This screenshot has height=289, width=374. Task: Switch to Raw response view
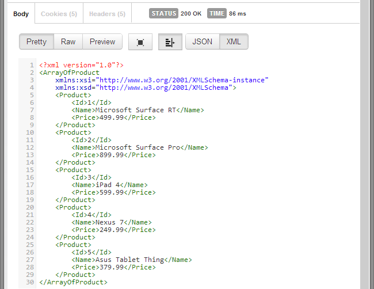(x=68, y=41)
